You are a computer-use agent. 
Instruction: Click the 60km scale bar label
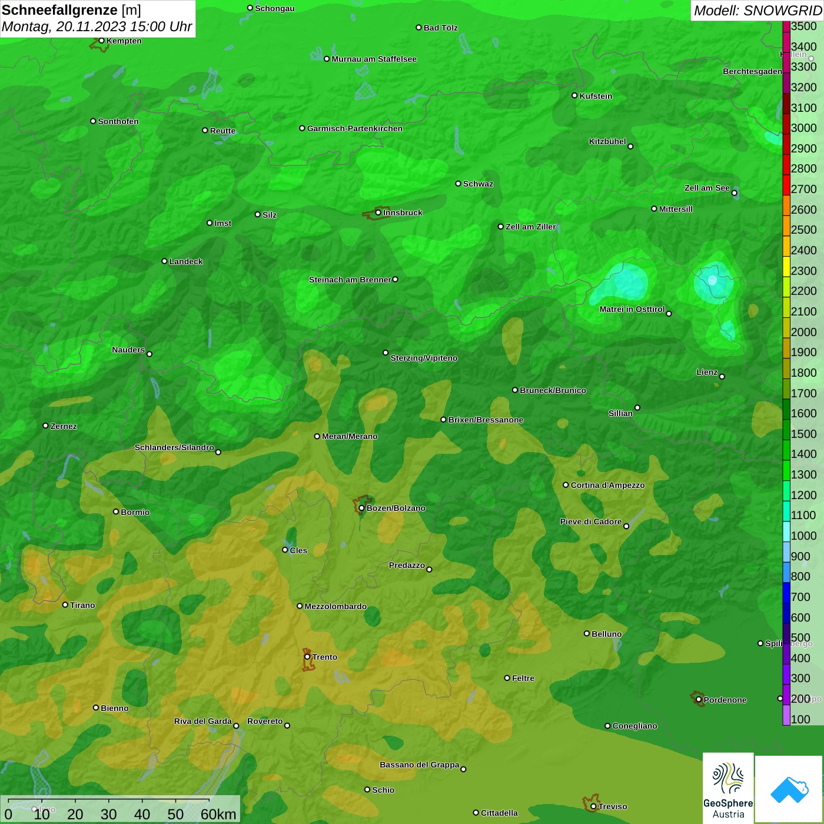click(x=218, y=814)
